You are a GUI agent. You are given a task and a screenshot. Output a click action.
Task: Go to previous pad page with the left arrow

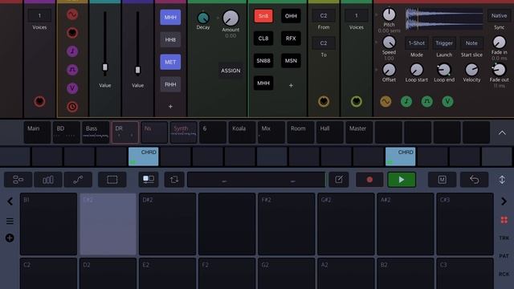(10, 201)
